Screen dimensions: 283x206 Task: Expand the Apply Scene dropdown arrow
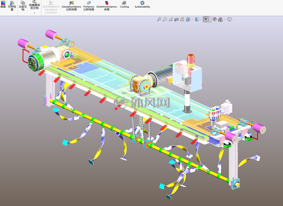pos(225,19)
